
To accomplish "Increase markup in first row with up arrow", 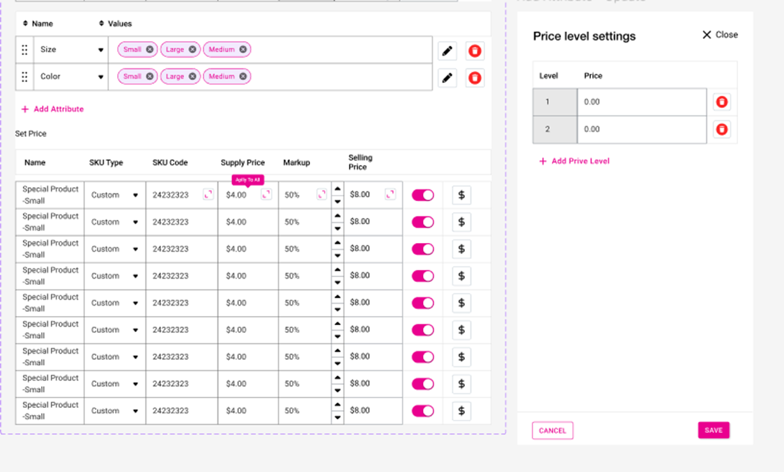I will click(337, 189).
